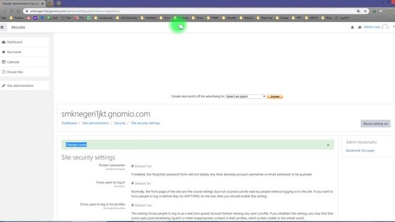Go to Dashboard in the side menu

point(25,42)
